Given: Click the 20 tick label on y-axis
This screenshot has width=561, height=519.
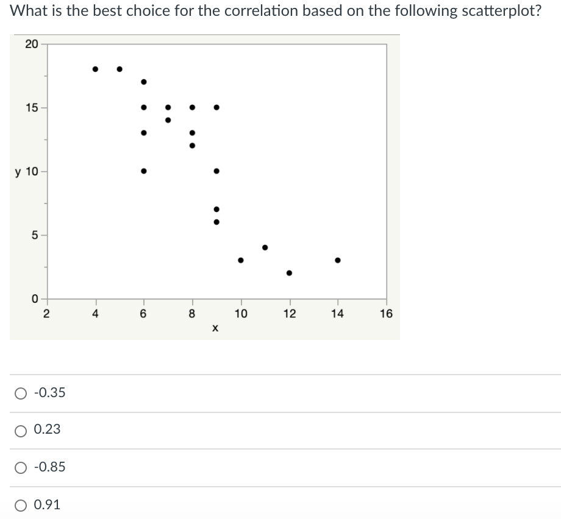Looking at the screenshot, I should coord(32,44).
